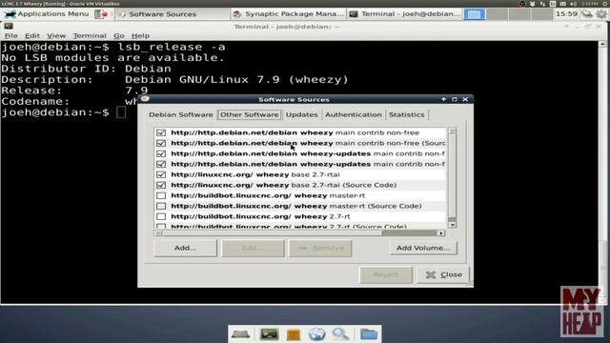Launch Terminal Emulator from bottom dock
610x343 pixels.
[x=269, y=334]
